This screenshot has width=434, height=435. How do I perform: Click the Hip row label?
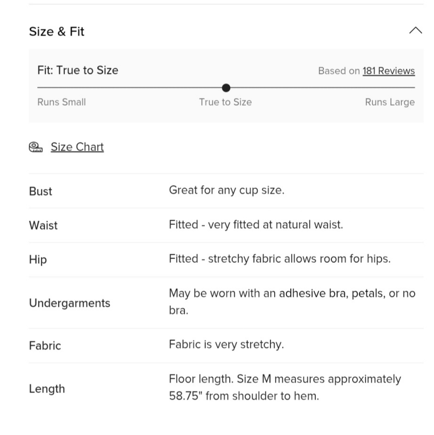click(38, 260)
